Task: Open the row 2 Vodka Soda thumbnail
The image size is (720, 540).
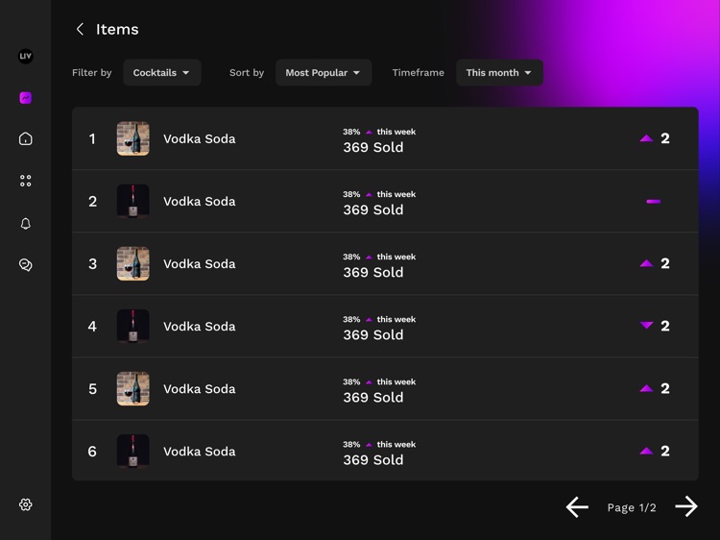Action: 133,201
